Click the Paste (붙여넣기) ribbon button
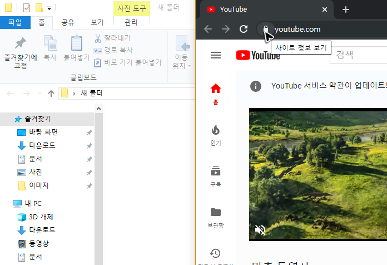This screenshot has height=265, width=387. tap(77, 48)
